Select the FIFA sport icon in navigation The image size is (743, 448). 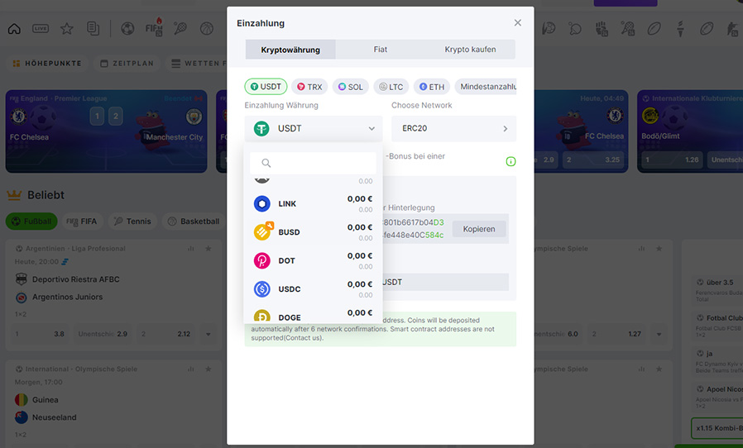154,28
